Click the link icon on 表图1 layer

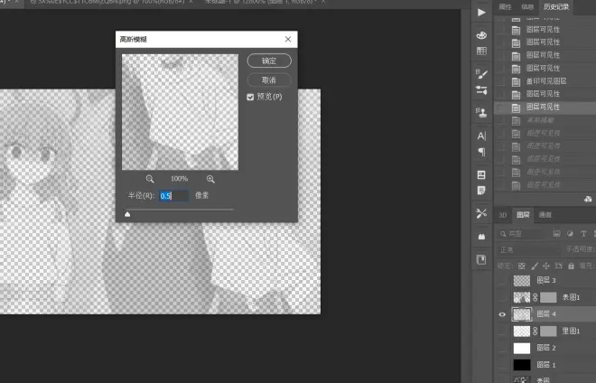(535, 297)
